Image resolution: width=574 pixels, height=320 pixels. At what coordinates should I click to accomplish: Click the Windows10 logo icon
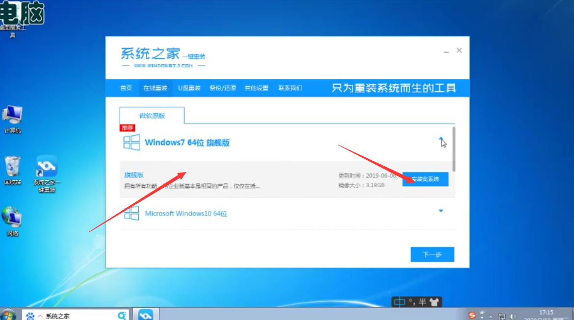click(131, 213)
